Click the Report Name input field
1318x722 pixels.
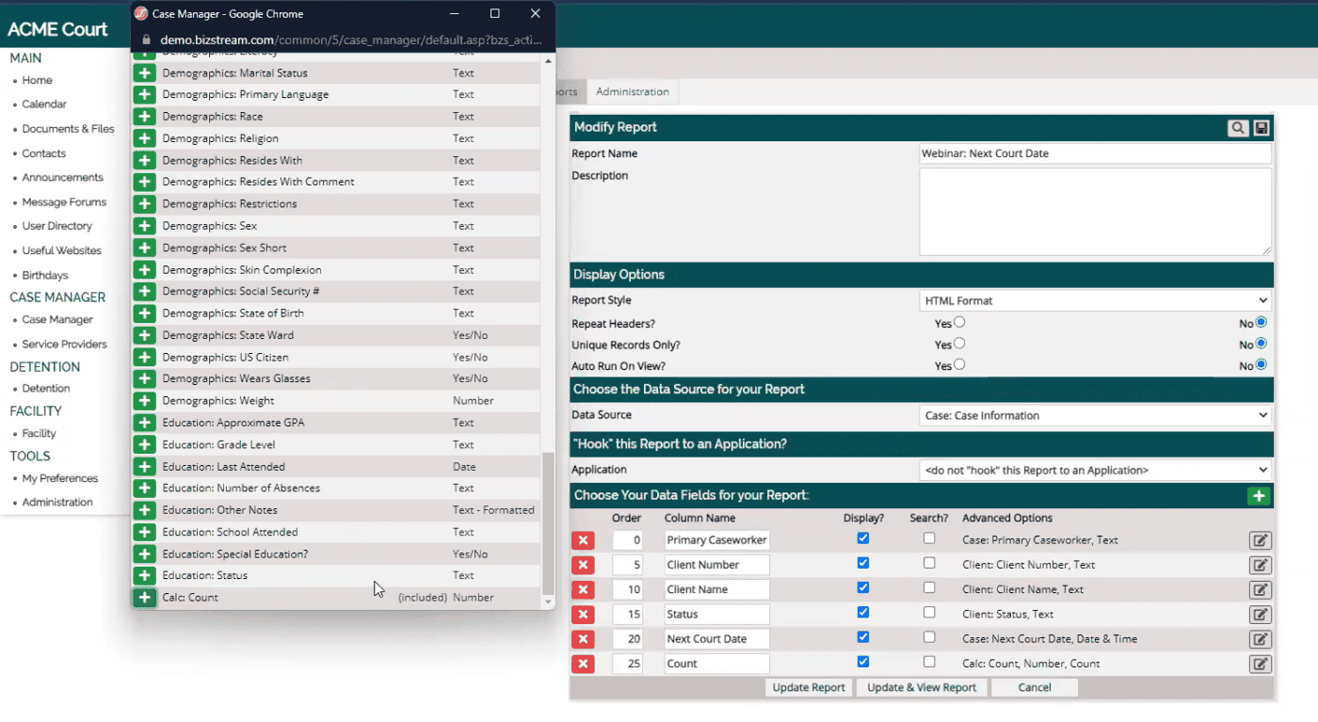pyautogui.click(x=1096, y=153)
